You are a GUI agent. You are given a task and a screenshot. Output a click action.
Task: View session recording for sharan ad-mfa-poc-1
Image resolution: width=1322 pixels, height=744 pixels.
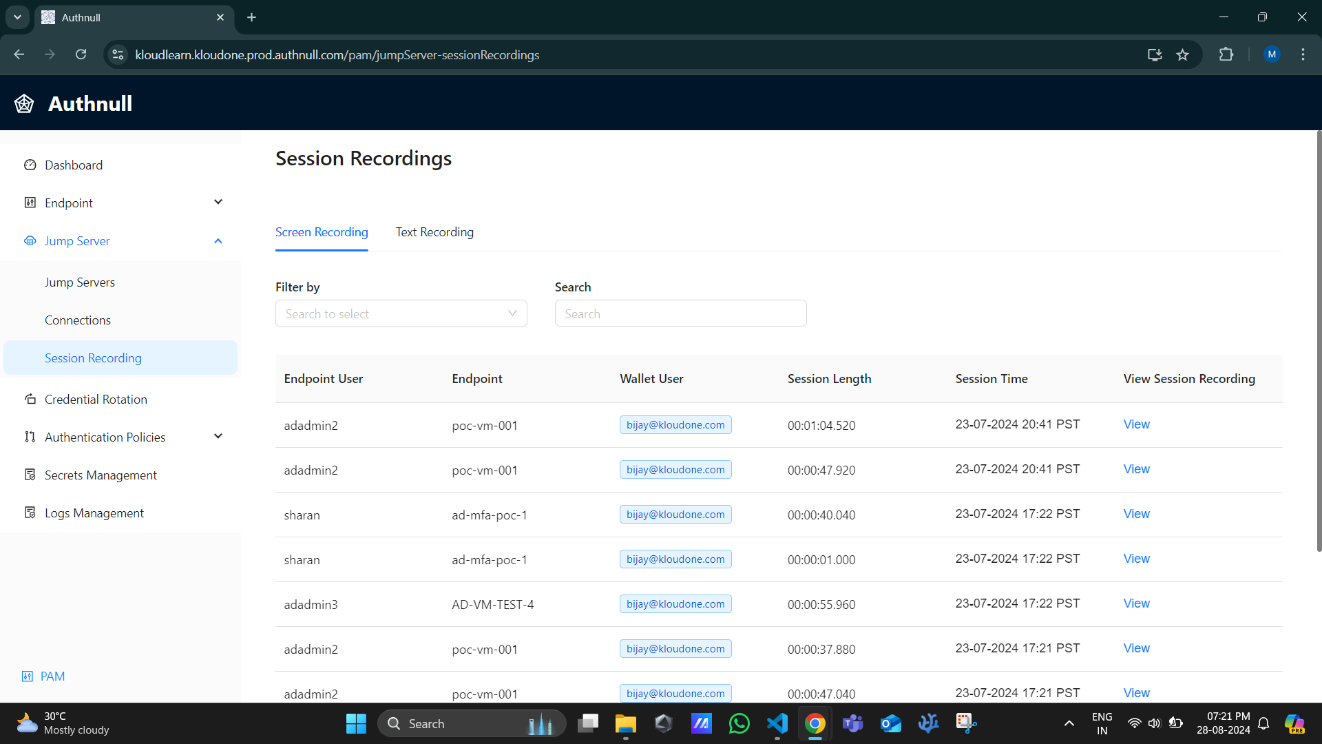point(1136,513)
